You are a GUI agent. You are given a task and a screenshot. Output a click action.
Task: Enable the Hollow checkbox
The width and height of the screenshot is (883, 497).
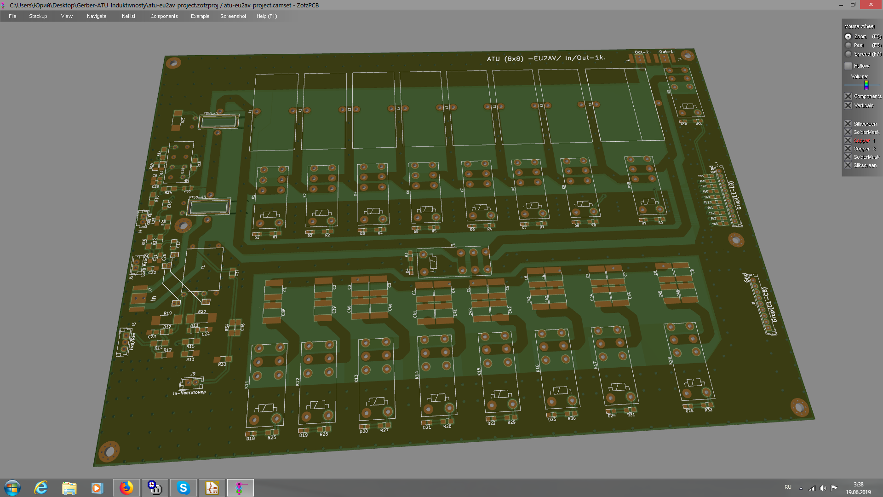coord(848,66)
